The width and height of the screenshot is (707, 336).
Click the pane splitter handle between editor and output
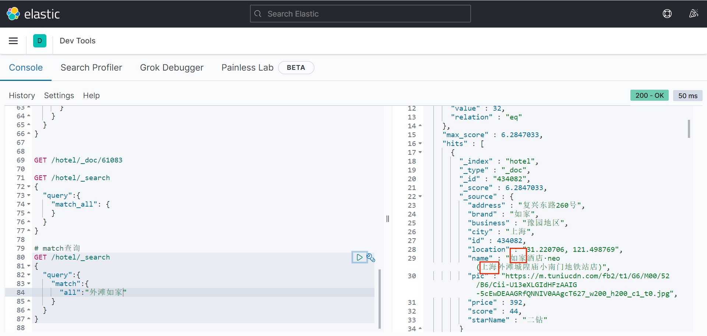point(388,219)
